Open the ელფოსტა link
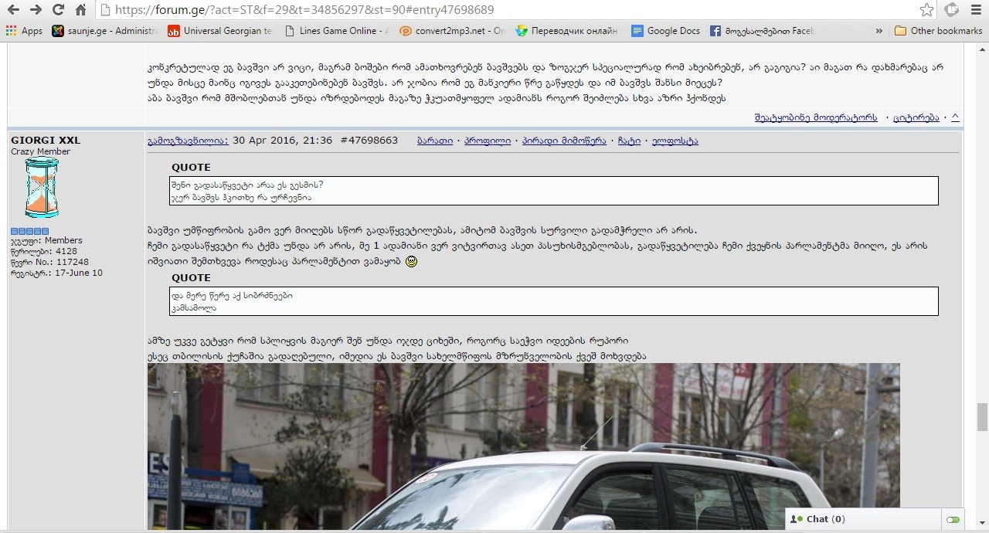 click(675, 141)
